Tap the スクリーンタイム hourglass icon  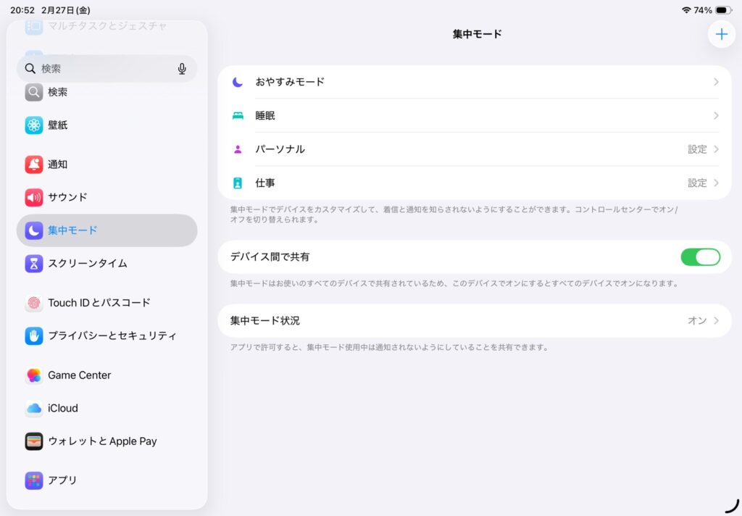coord(34,263)
